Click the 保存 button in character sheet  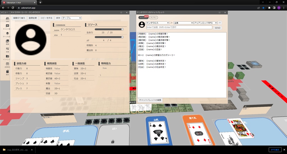click(58, 18)
